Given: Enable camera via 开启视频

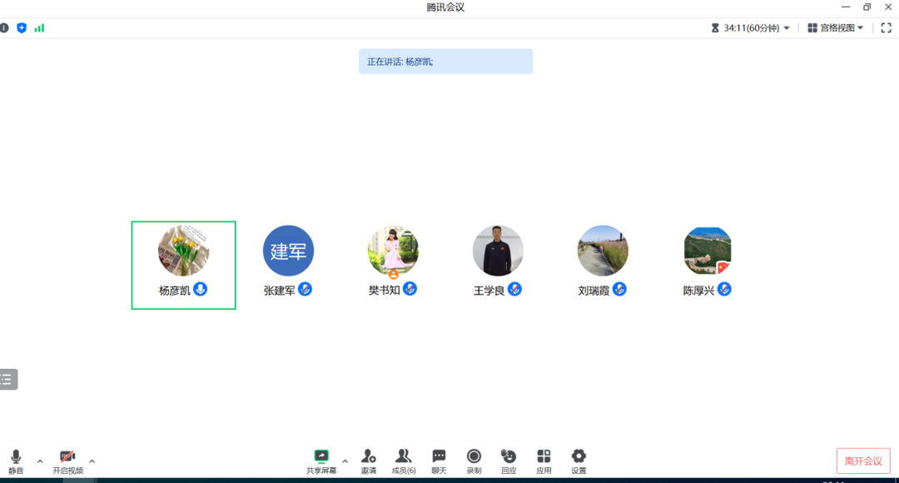Looking at the screenshot, I should 67,459.
